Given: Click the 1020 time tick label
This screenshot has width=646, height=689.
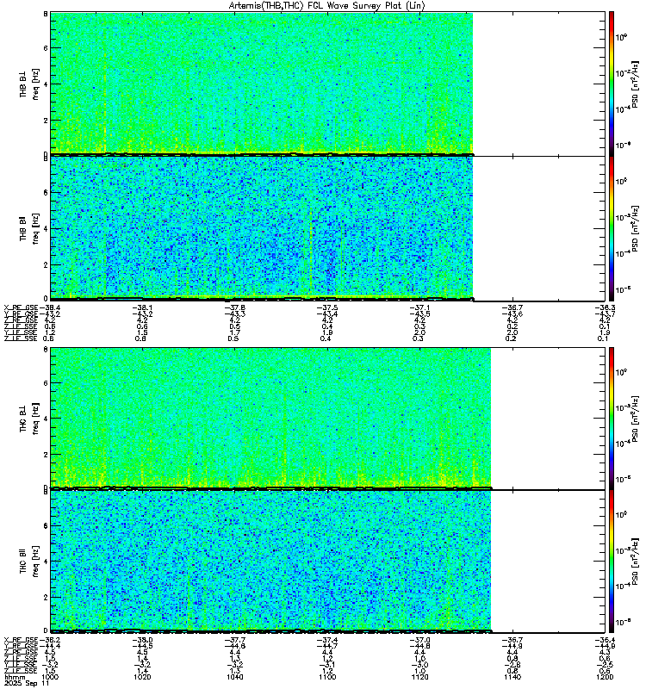Looking at the screenshot, I should (142, 677).
